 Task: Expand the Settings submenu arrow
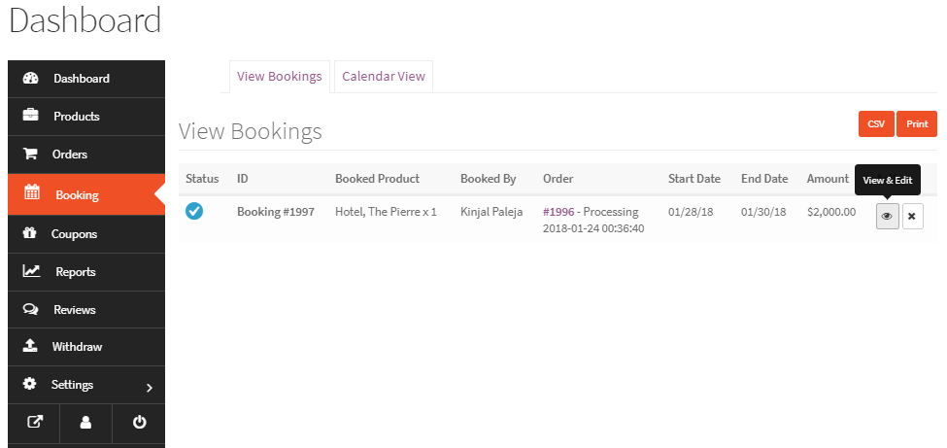pyautogui.click(x=149, y=387)
